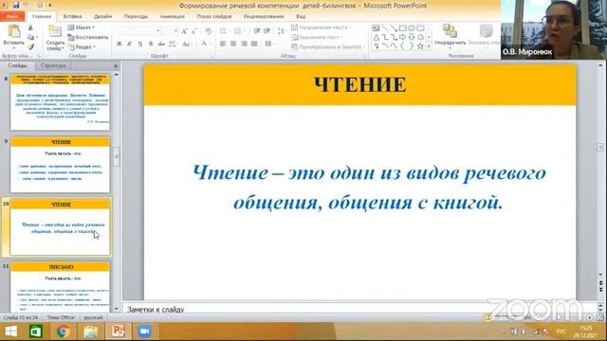Click the Copy icon in clipboard group

30,38
